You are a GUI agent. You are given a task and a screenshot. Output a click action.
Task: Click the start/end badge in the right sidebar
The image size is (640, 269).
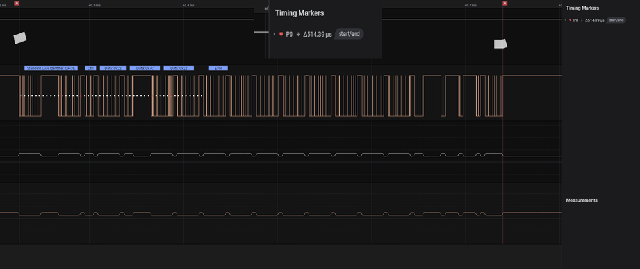(616, 20)
